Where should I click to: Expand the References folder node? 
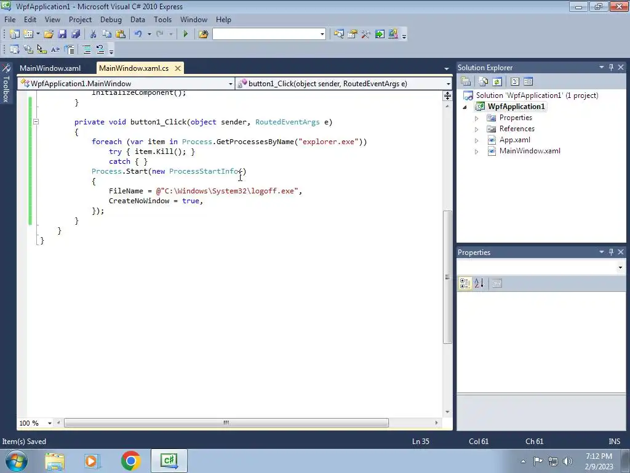coord(477,129)
